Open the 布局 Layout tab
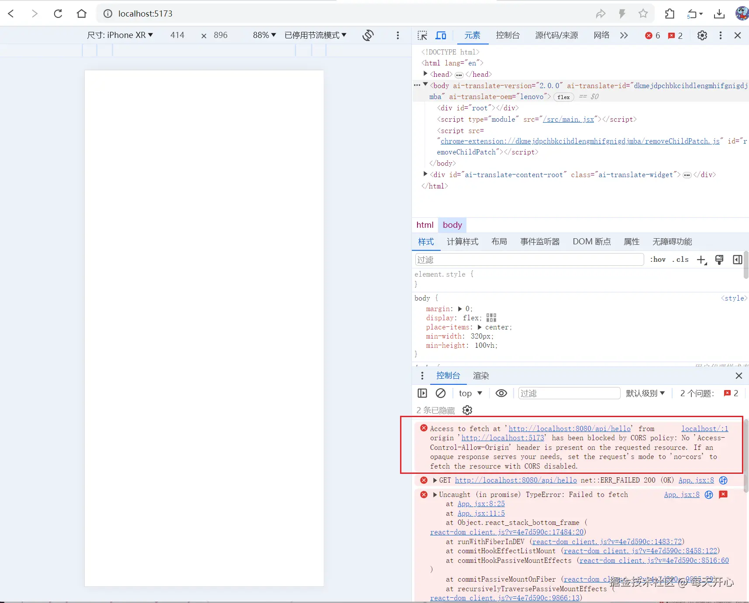 [x=499, y=242]
